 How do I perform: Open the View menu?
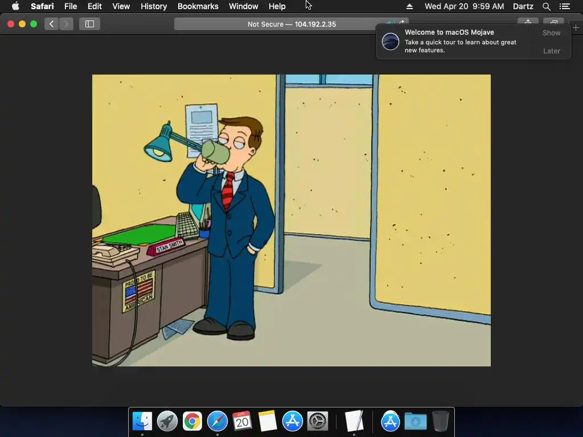tap(121, 6)
